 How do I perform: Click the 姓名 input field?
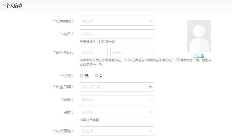click(x=117, y=34)
